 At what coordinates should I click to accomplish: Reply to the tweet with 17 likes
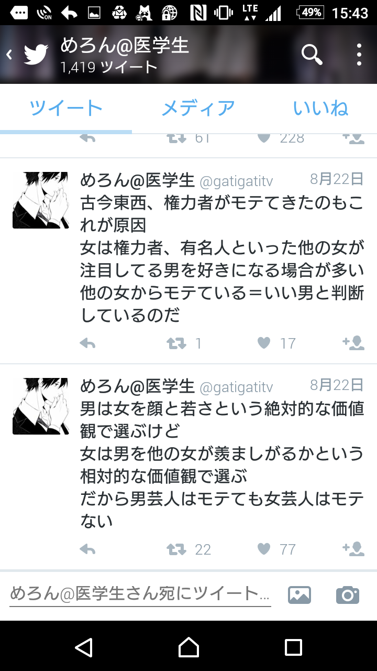click(x=87, y=343)
